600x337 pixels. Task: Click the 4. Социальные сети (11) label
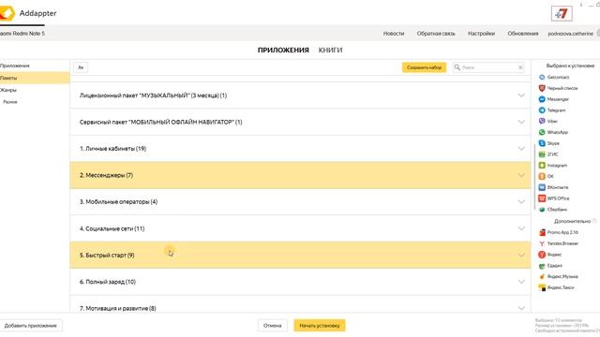point(112,228)
